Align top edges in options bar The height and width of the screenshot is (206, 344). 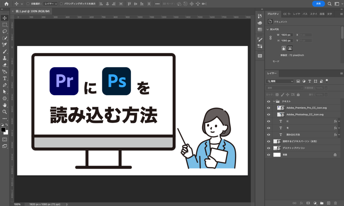pyautogui.click(x=129, y=4)
